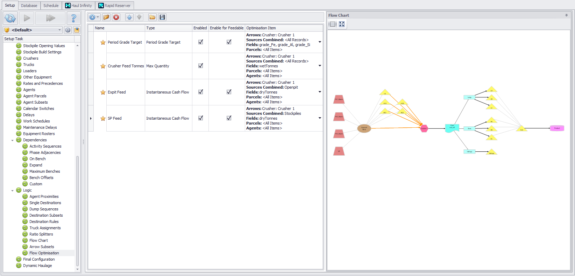Click the blue move up arrow icon
Image resolution: width=575 pixels, height=276 pixels.
point(129,17)
